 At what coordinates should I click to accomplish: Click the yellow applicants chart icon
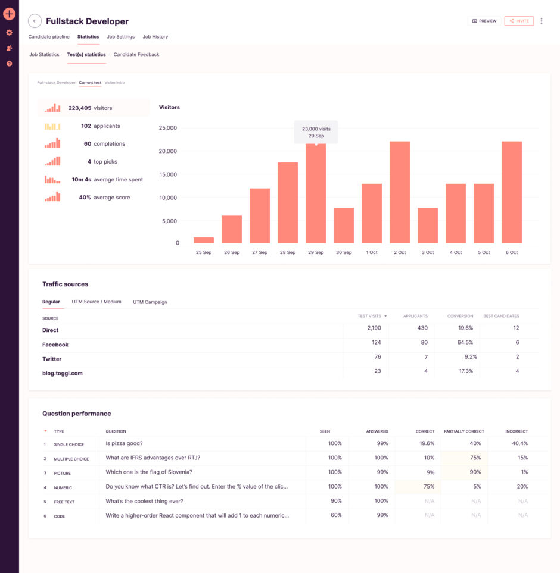click(52, 126)
